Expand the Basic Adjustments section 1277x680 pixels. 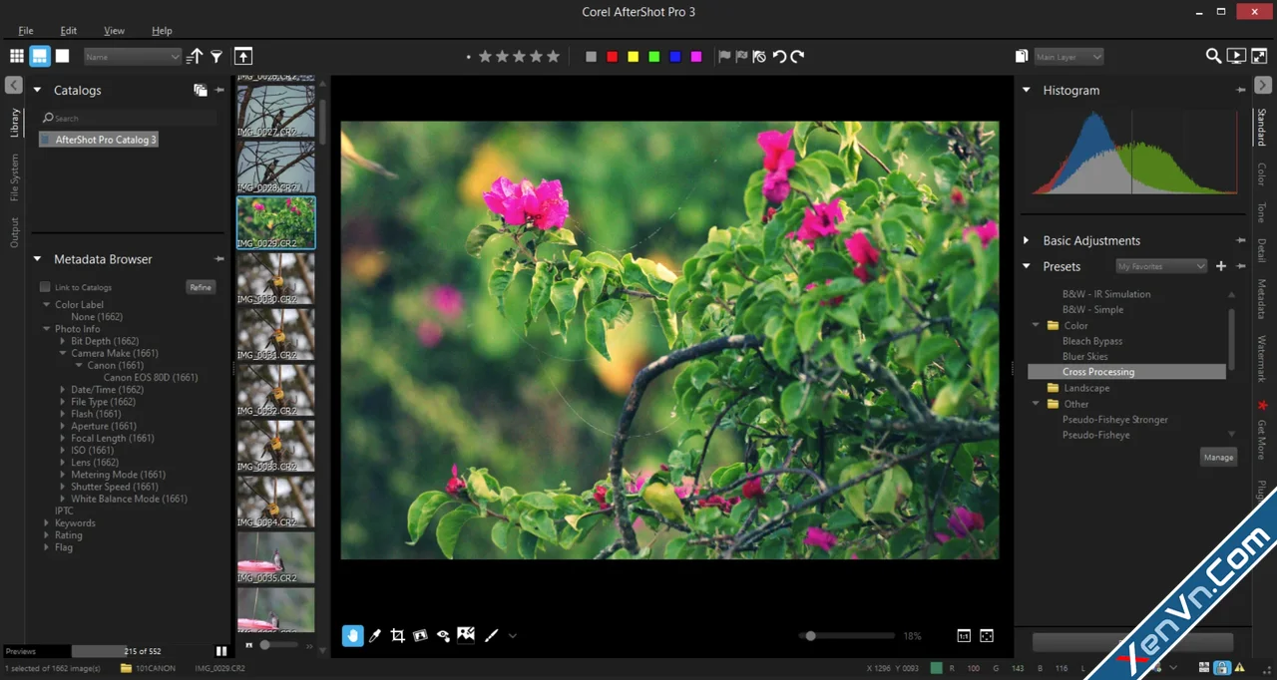(x=1027, y=240)
